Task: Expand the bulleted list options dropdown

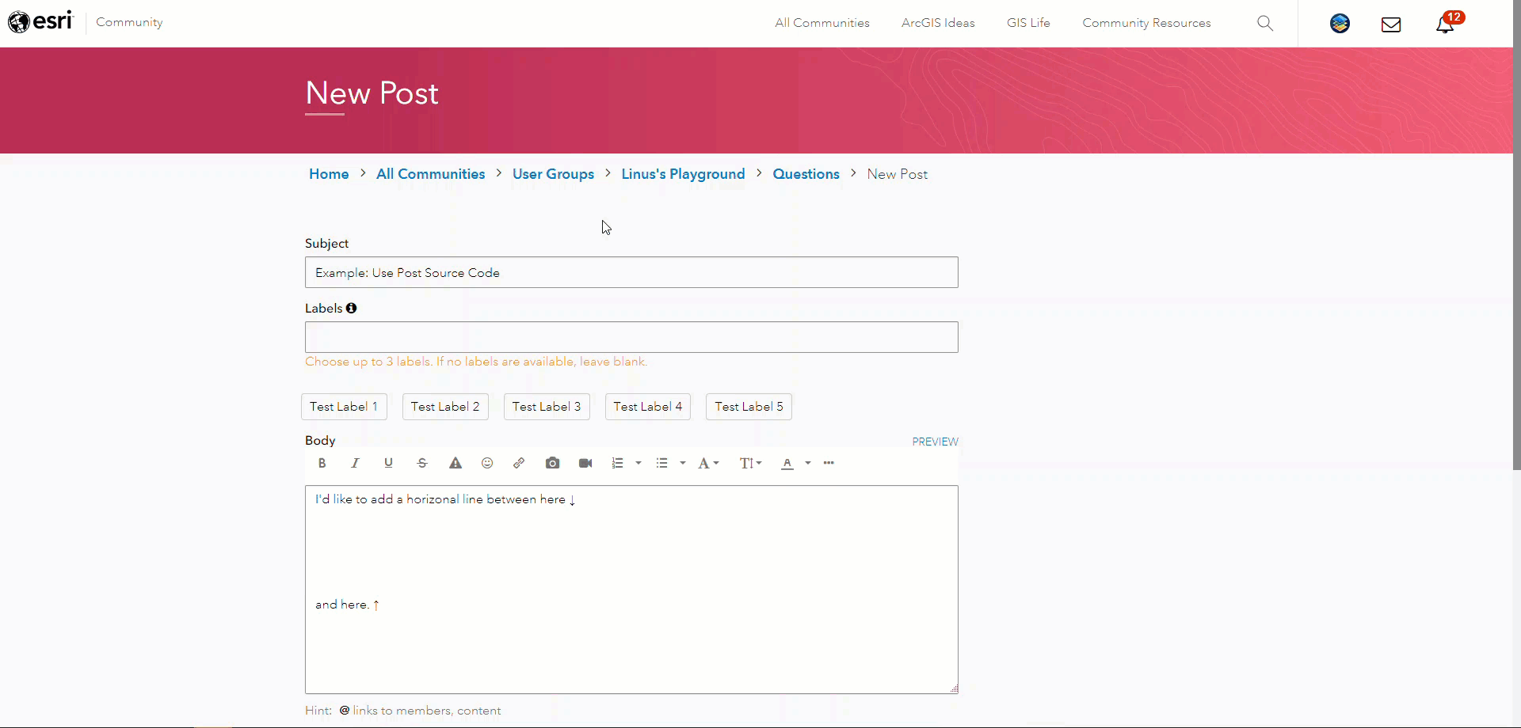Action: 682,464
